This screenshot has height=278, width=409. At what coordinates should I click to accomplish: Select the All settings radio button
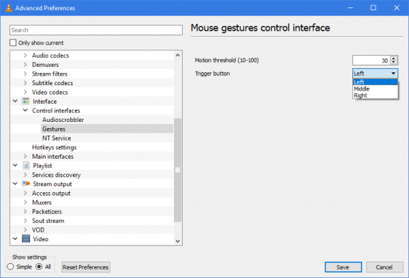(x=39, y=266)
